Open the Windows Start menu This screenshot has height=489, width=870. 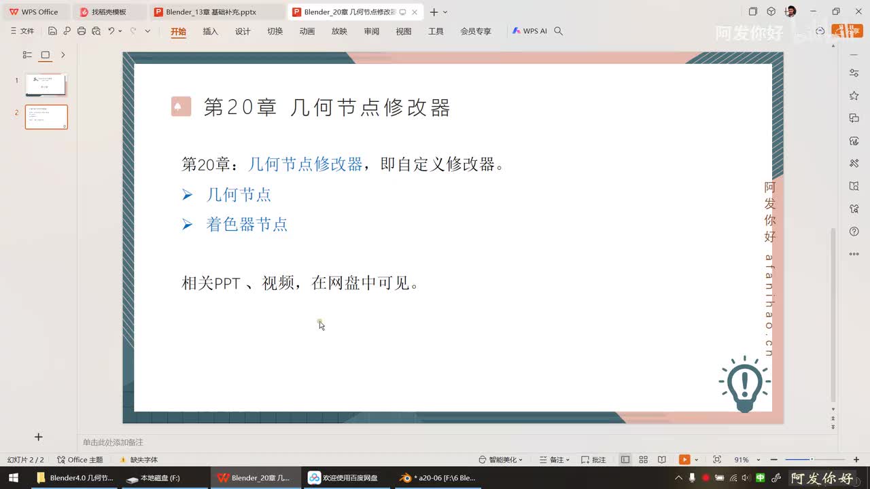point(13,477)
